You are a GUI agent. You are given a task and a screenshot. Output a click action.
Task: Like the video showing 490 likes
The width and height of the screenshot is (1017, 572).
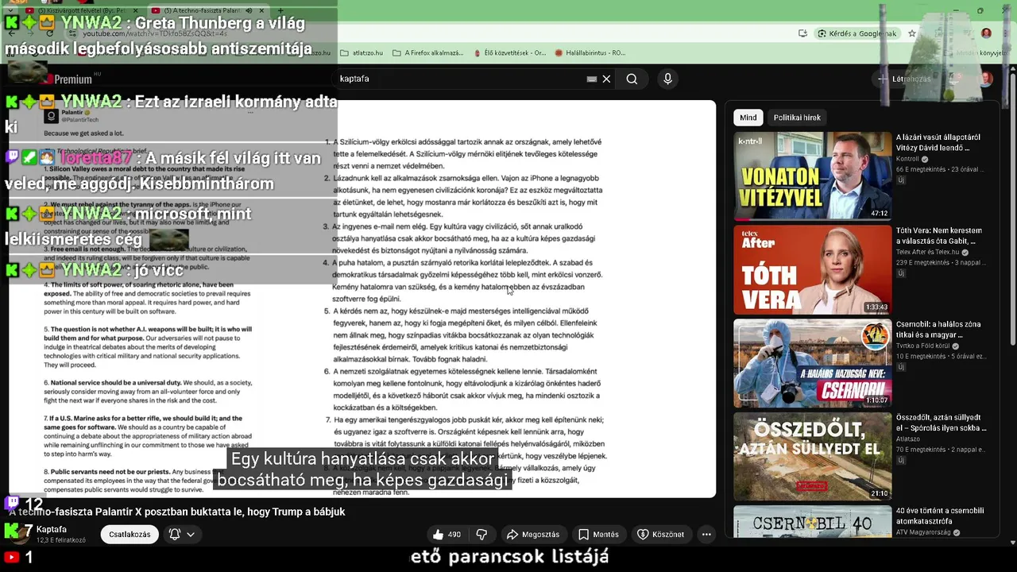pos(447,535)
